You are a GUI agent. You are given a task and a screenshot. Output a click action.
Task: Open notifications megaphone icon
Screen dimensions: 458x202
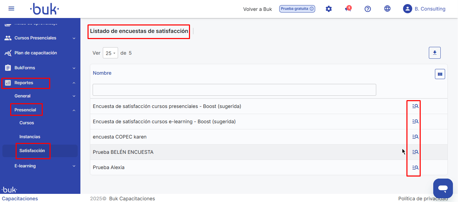[348, 9]
